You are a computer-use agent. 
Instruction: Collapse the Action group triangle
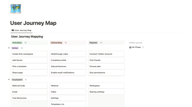[x=9, y=48]
